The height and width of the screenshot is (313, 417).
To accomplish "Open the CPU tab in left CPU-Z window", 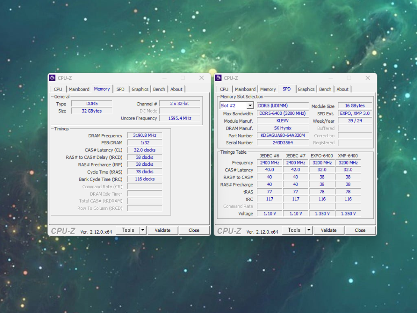I will pos(58,89).
